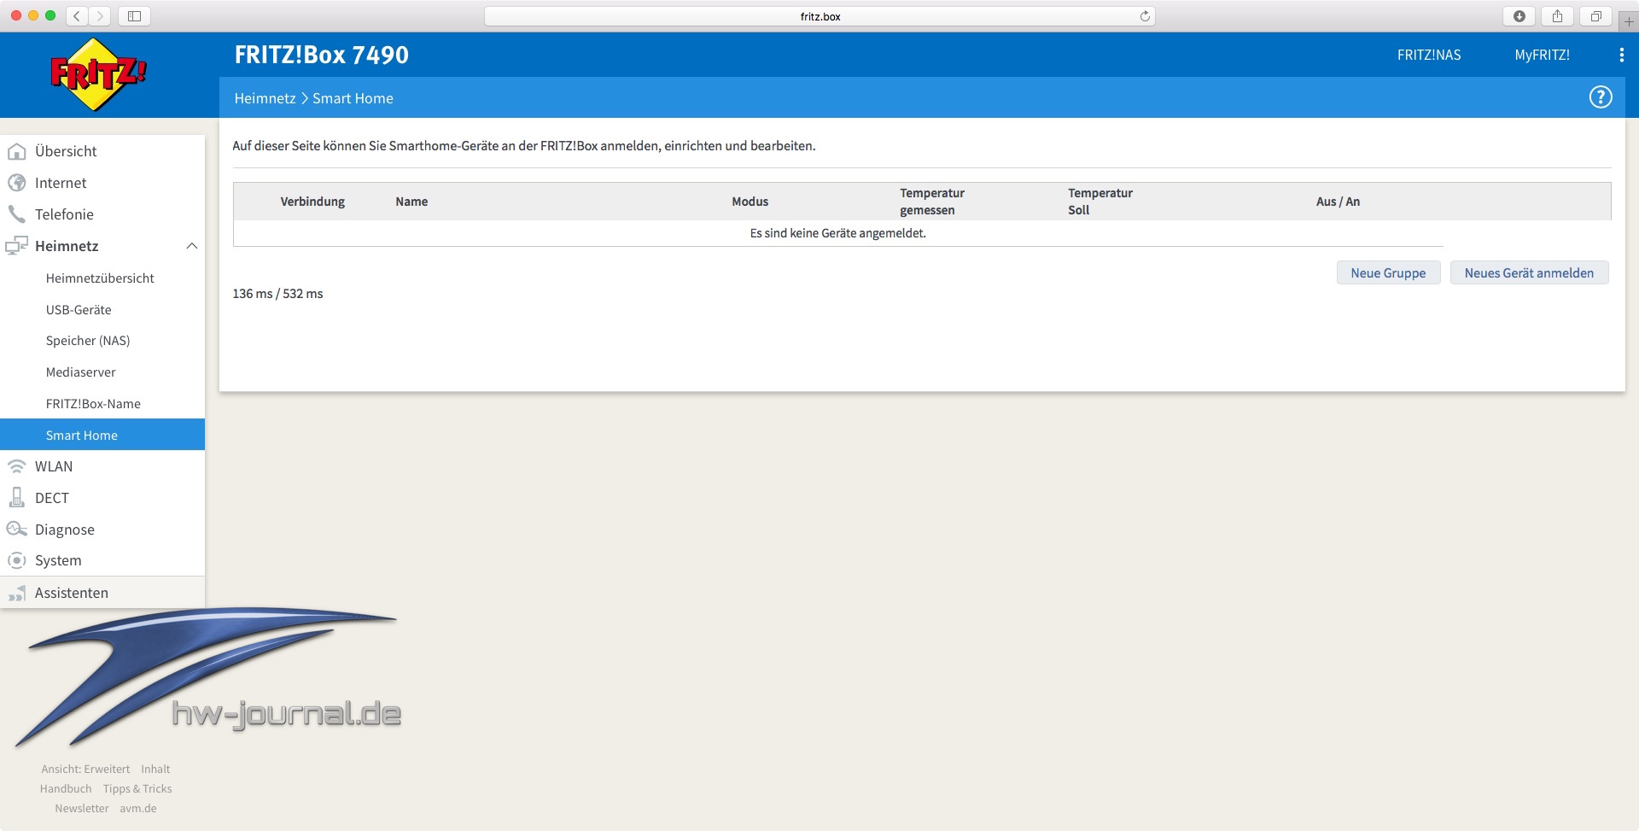The image size is (1639, 831).
Task: Open Tipps & Tricks footer link
Action: pos(137,789)
